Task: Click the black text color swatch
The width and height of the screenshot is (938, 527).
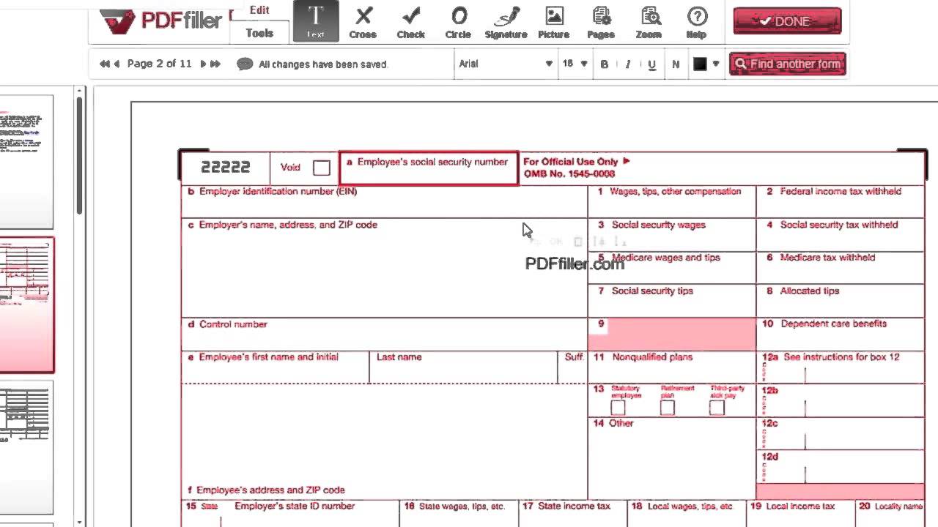Action: coord(700,64)
